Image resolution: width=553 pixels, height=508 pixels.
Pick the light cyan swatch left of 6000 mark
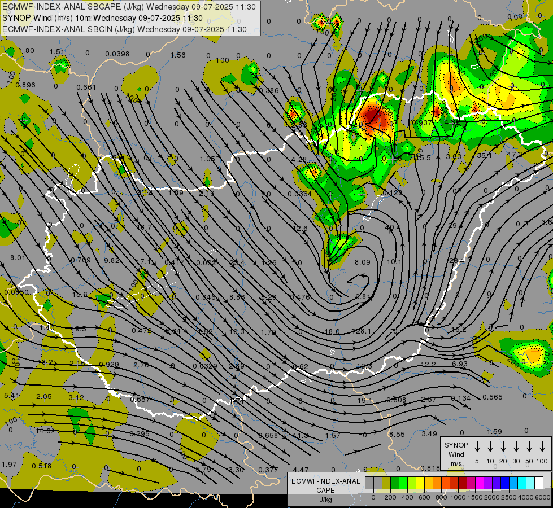(x=530, y=483)
